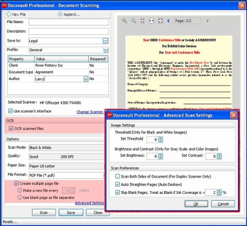Open the Author value dropdown arrow
247x226 pixels.
point(86,79)
